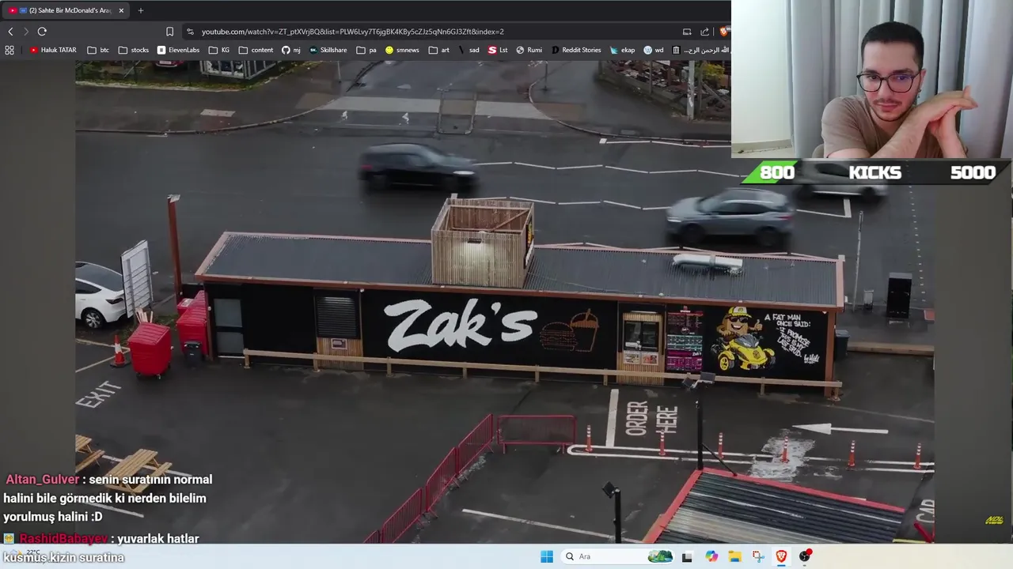The image size is (1013, 569).
Task: Open the ekap bookmark
Action: pos(622,50)
